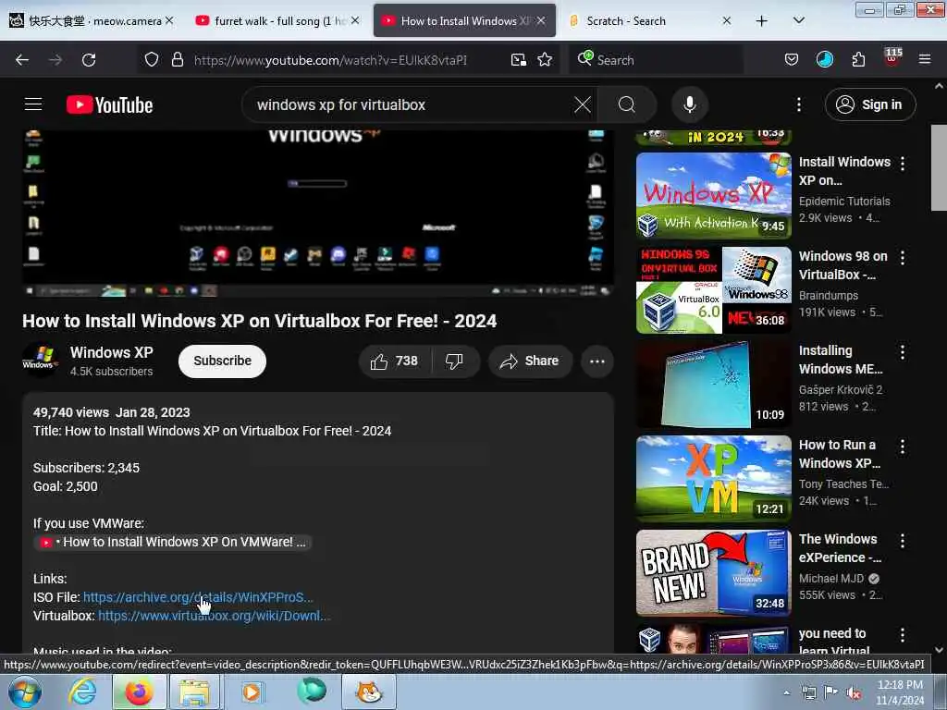Open the extensions puzzle-piece icon
Screen dimensions: 947x710
point(858,60)
